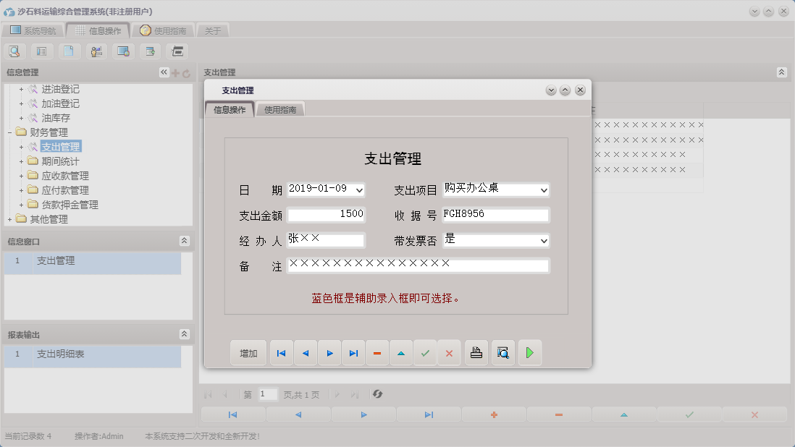The width and height of the screenshot is (795, 447).
Task: Delete the current record with the red minus
Action: point(377,352)
